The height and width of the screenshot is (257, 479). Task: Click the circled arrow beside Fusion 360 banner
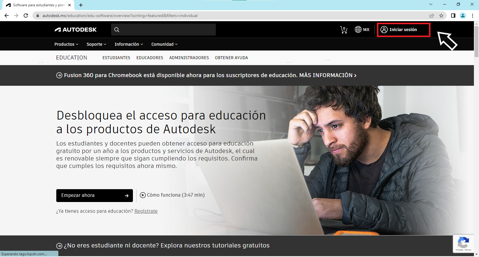tap(59, 75)
